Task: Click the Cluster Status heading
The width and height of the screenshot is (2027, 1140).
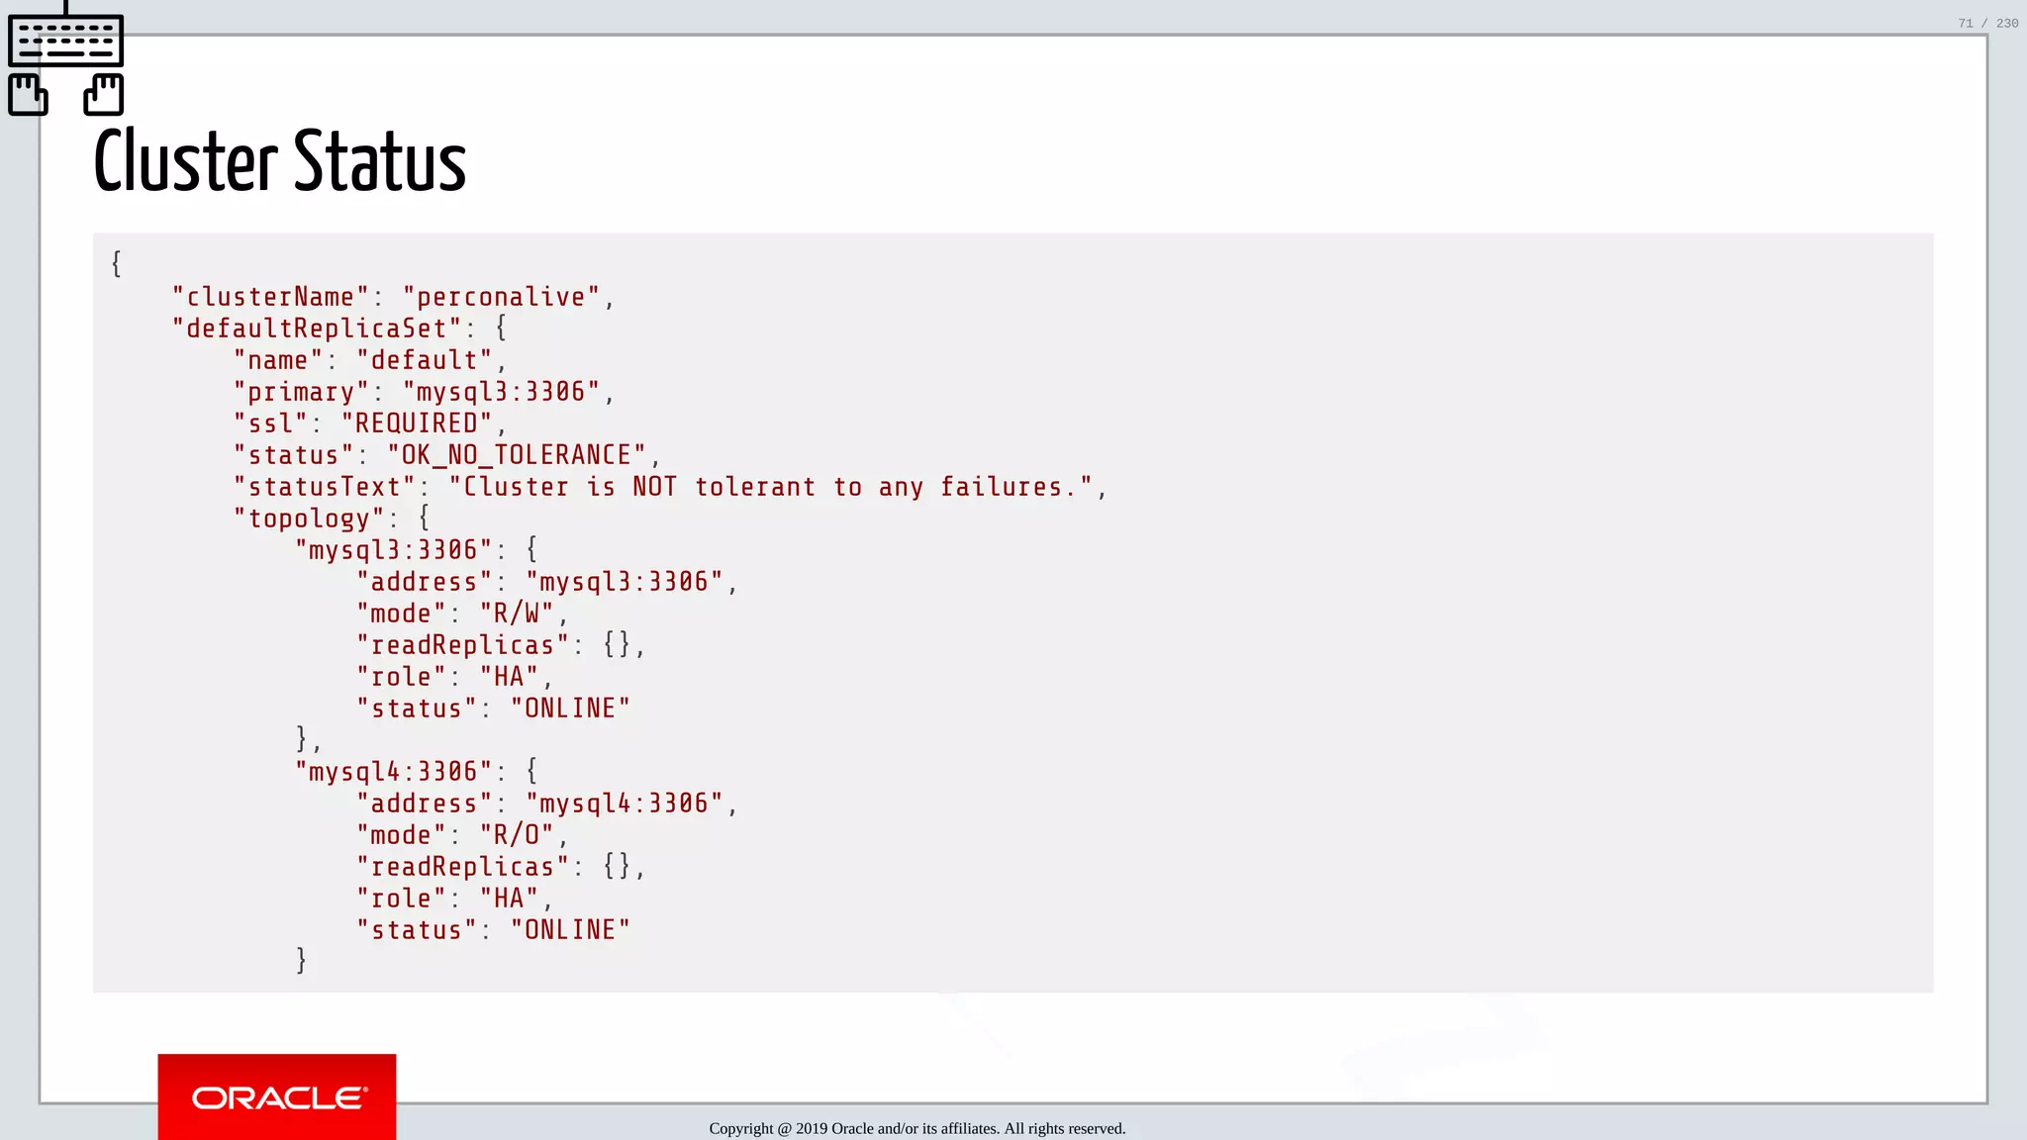Action: coord(280,160)
